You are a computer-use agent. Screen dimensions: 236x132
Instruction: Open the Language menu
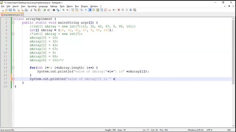point(43,6)
